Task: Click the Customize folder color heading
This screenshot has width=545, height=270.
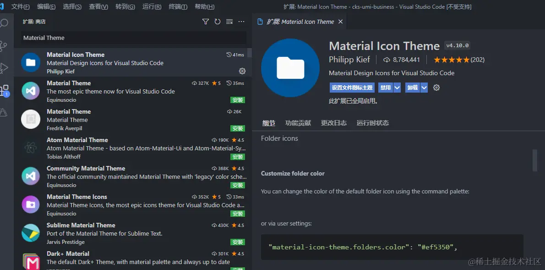Action: pyautogui.click(x=293, y=173)
